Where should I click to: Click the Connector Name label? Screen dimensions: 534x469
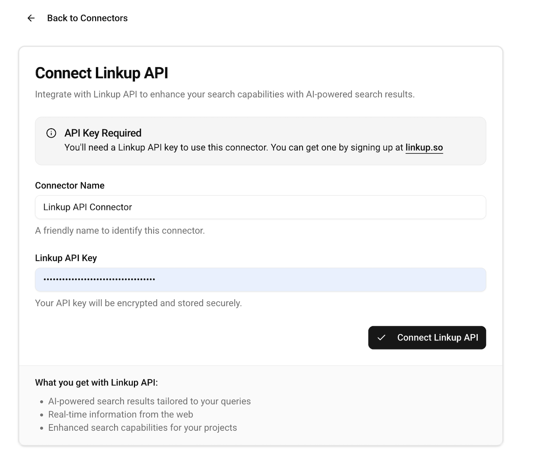(70, 185)
